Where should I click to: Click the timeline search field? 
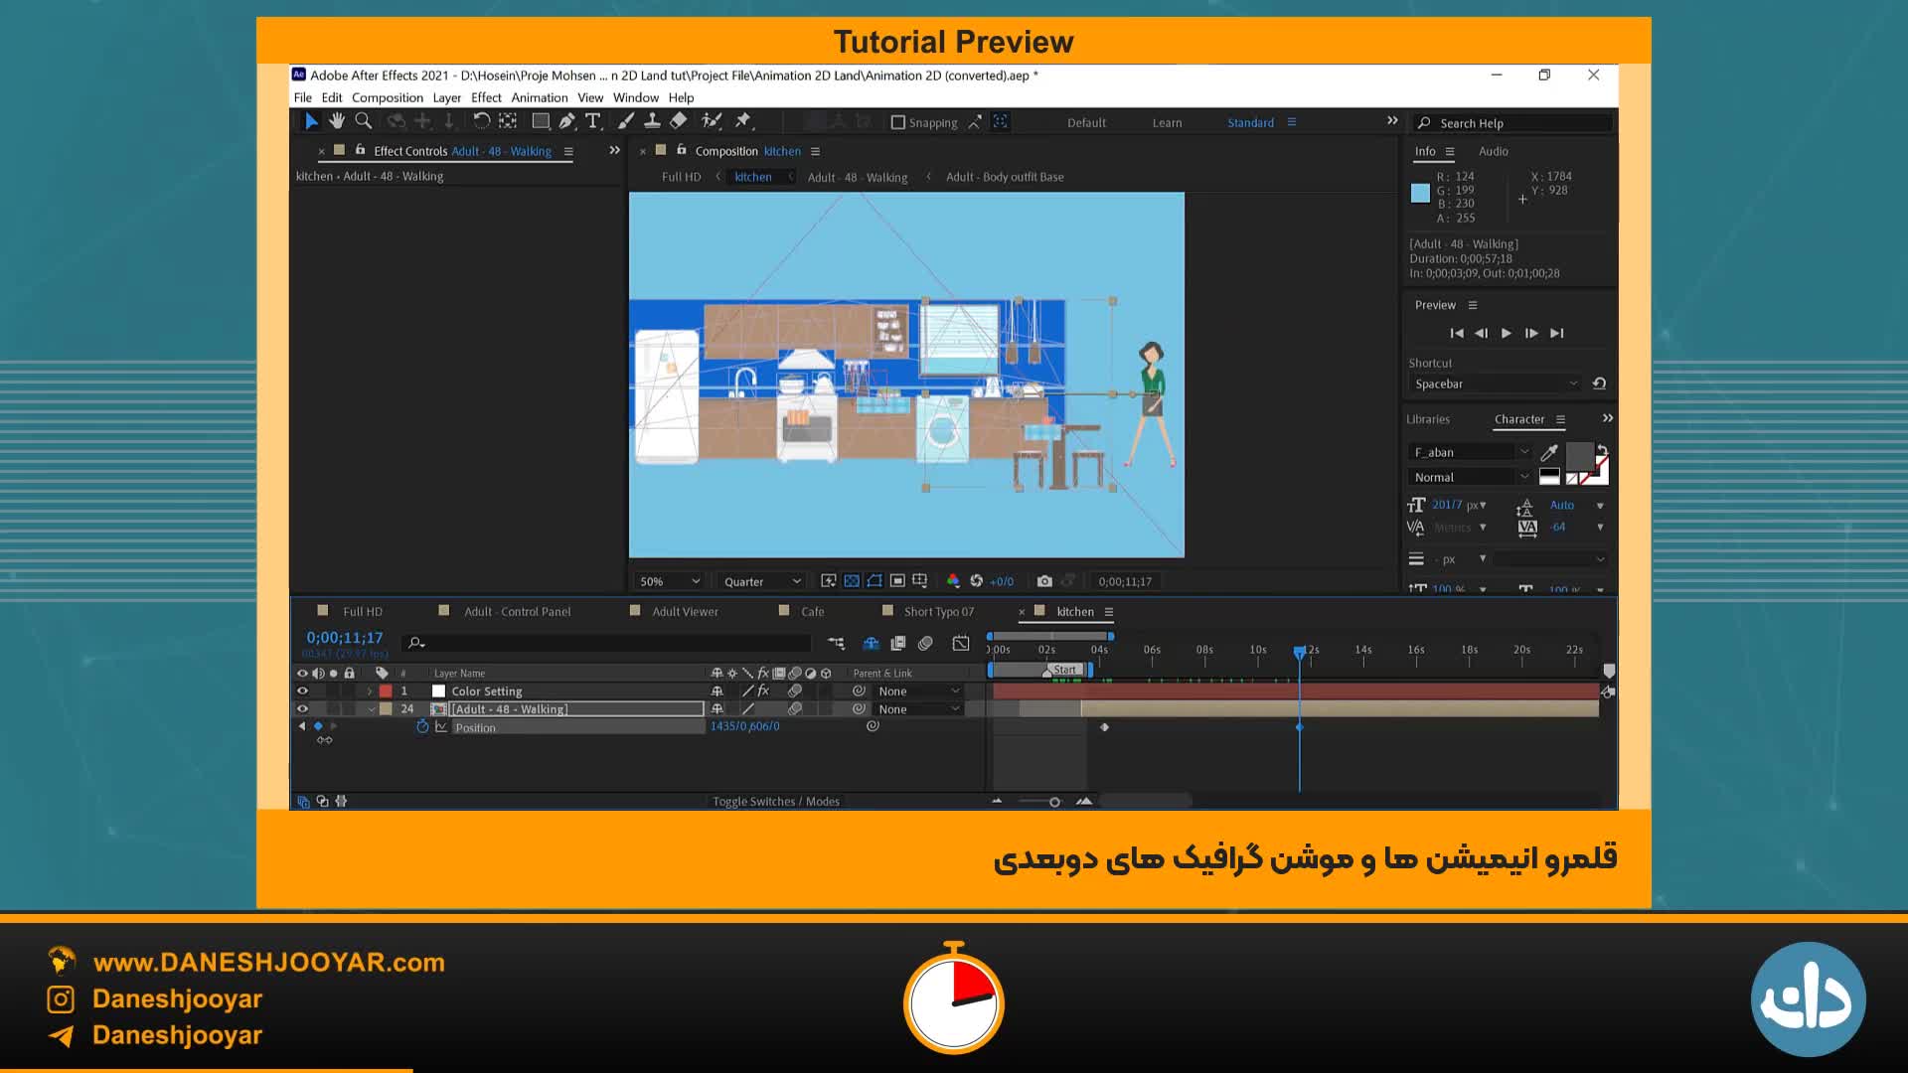(606, 644)
